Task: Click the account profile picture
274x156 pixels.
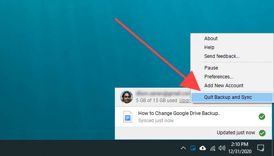Action: pos(127,97)
